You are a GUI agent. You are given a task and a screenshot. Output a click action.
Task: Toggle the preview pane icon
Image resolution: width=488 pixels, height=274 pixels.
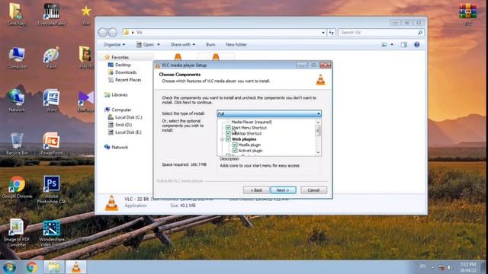pyautogui.click(x=404, y=45)
